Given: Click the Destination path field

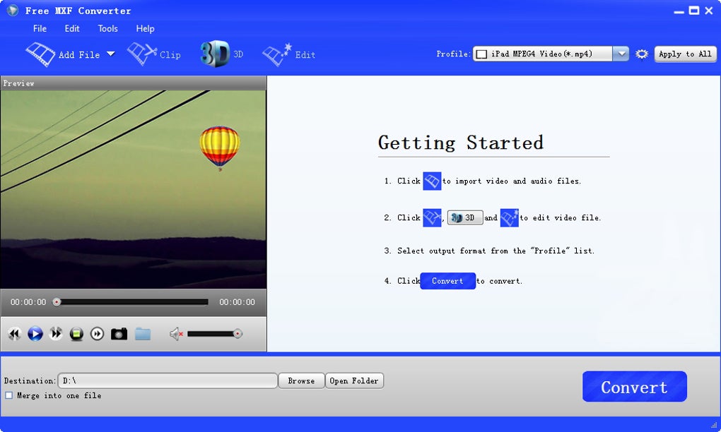Looking at the screenshot, I should (168, 380).
